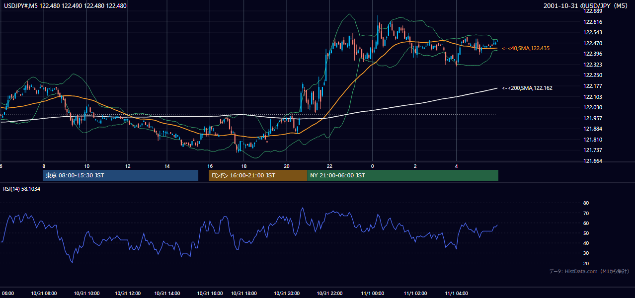Click the RSI axis level 60
The image size is (635, 298).
pyautogui.click(x=586, y=223)
